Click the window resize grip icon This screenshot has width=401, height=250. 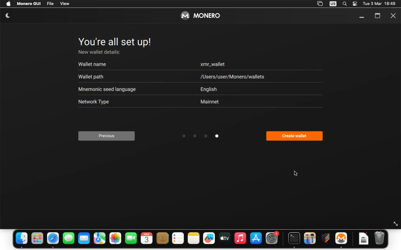point(395,224)
